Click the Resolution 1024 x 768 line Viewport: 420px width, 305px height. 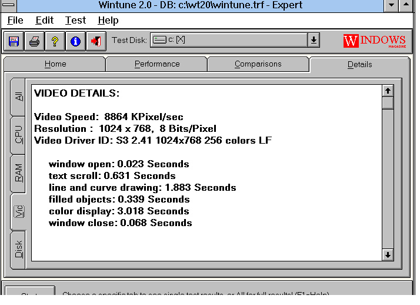(125, 128)
